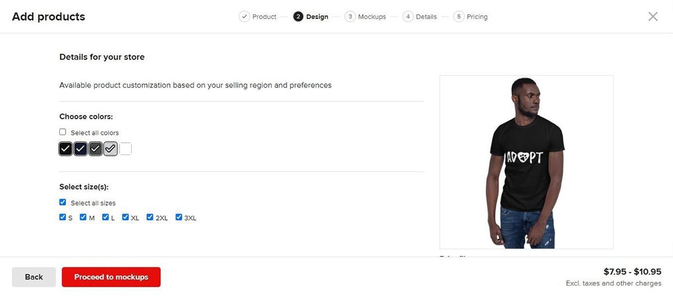The image size is (673, 299).
Task: Click the step 5 Pricing circle
Action: click(459, 17)
